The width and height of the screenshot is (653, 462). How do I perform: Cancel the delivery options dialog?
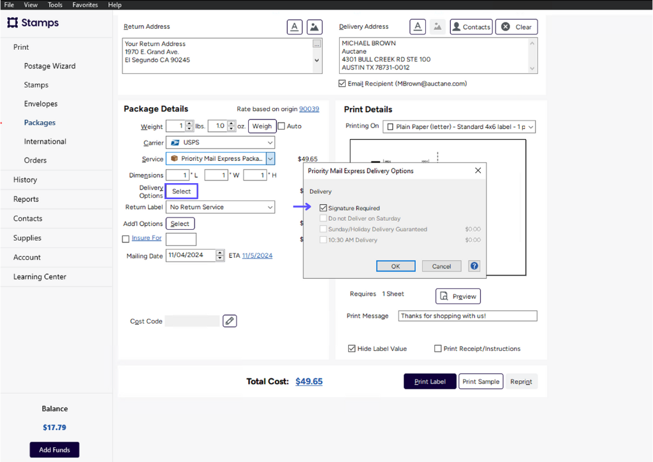point(441,266)
